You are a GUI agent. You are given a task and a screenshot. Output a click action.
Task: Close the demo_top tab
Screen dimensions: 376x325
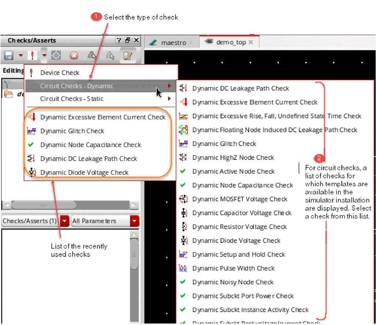coord(251,42)
